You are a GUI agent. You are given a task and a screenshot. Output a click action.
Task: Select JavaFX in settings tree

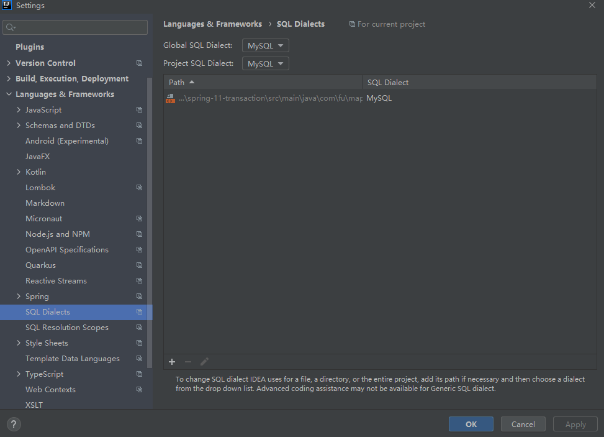(x=37, y=156)
